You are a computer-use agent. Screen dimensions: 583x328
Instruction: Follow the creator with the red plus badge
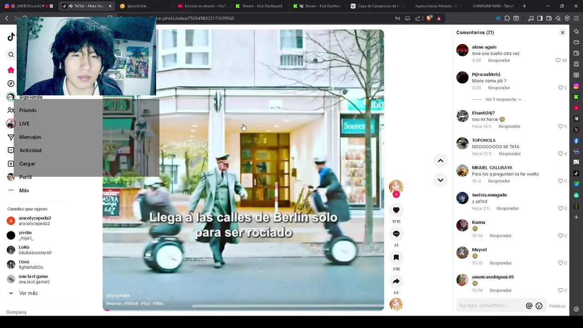(x=396, y=195)
